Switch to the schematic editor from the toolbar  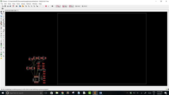13,6
